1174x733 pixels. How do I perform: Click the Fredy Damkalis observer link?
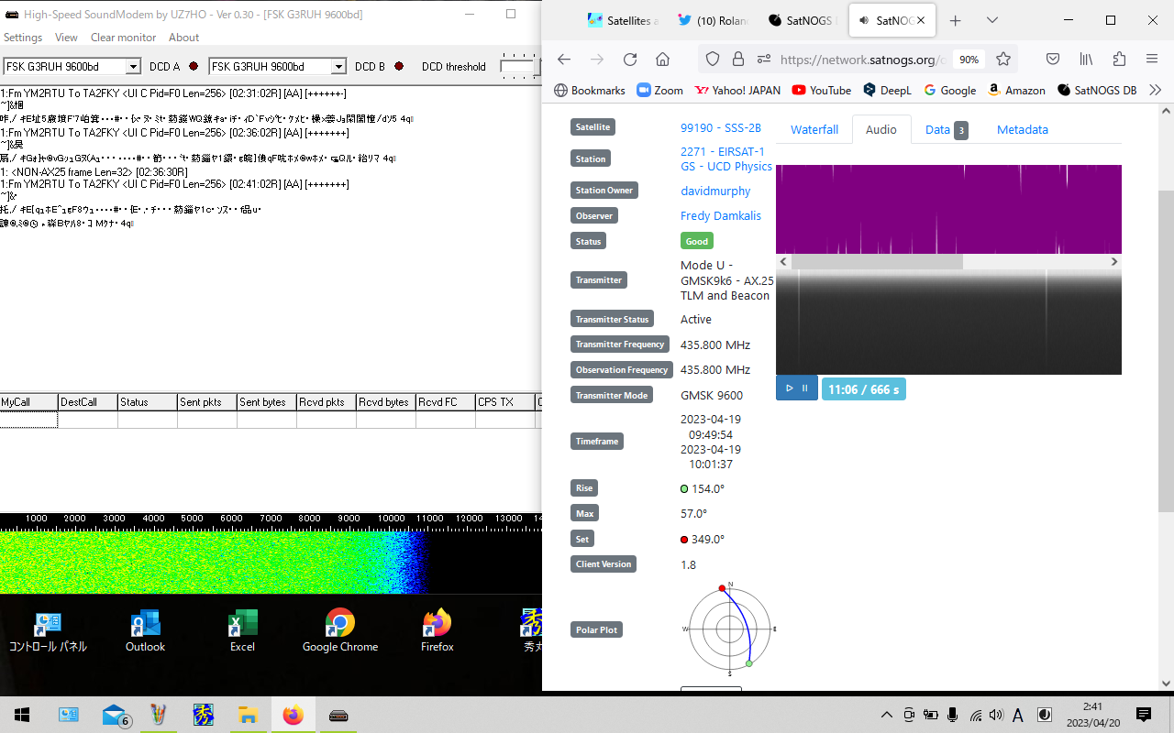720,216
